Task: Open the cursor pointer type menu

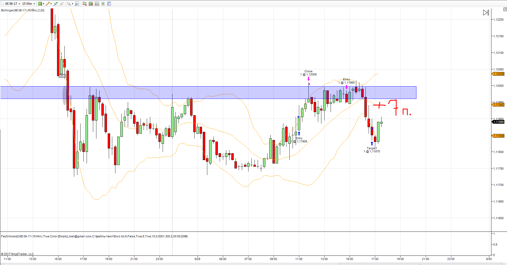Action: [x=70, y=4]
